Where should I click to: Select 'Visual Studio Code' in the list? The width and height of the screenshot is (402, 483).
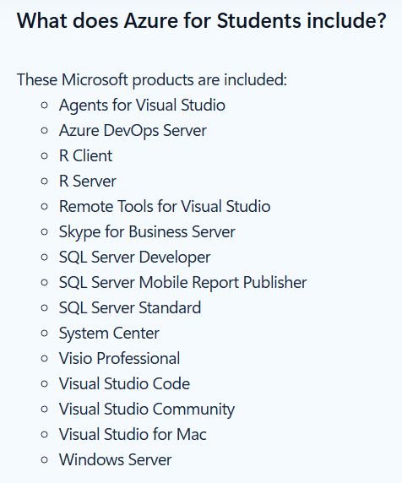click(x=124, y=383)
